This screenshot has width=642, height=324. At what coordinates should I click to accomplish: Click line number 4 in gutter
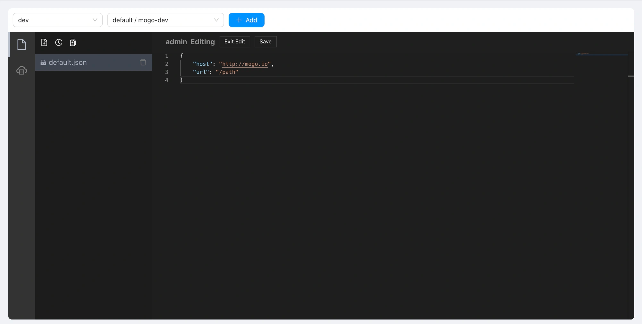(x=167, y=80)
